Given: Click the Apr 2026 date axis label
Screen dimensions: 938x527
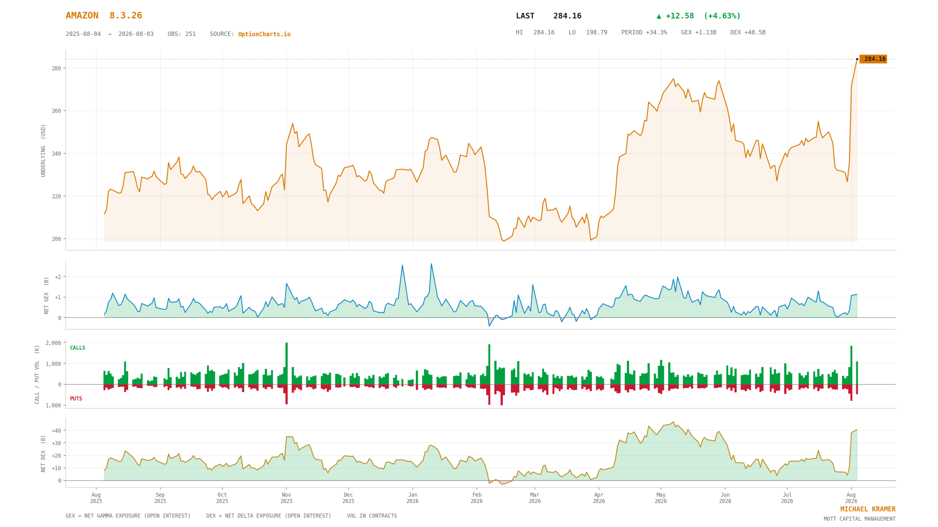Looking at the screenshot, I should [x=599, y=498].
